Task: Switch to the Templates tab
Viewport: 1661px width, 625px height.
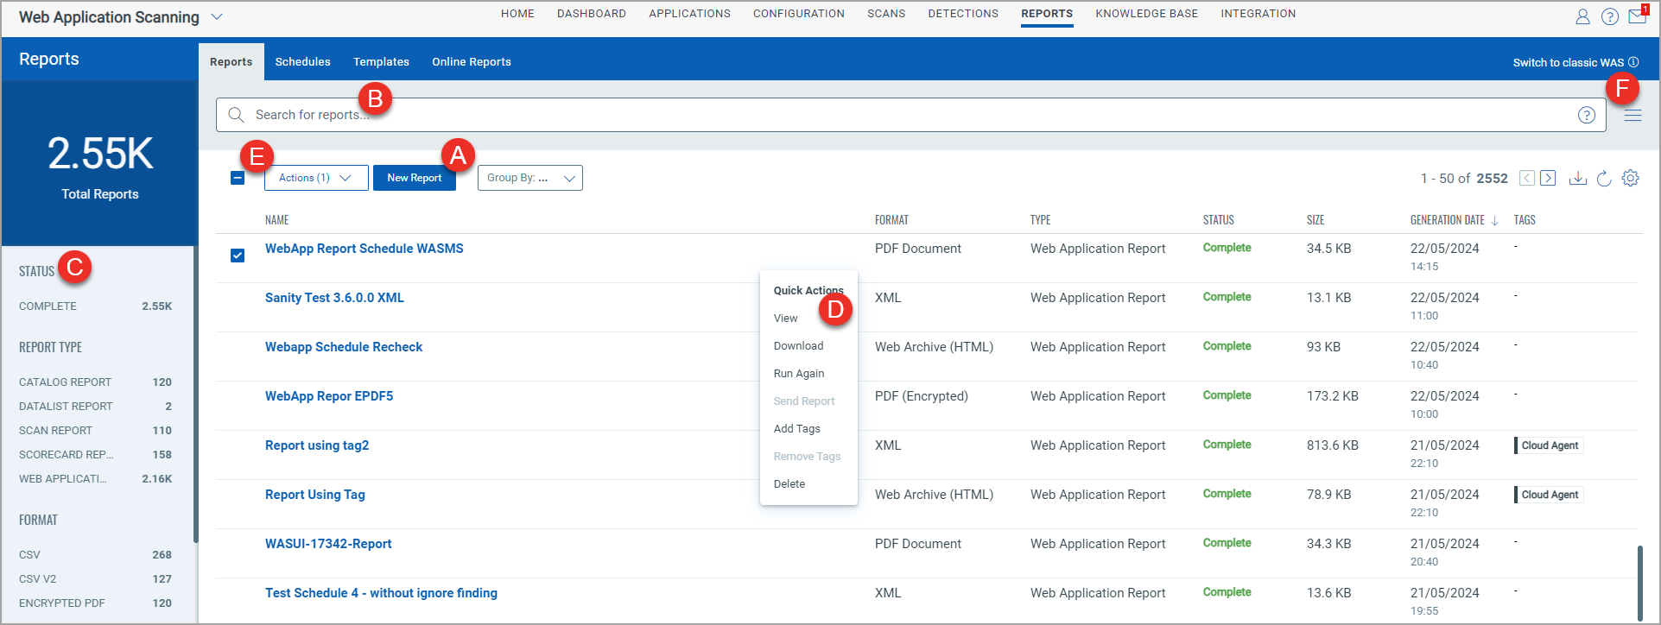Action: point(381,62)
